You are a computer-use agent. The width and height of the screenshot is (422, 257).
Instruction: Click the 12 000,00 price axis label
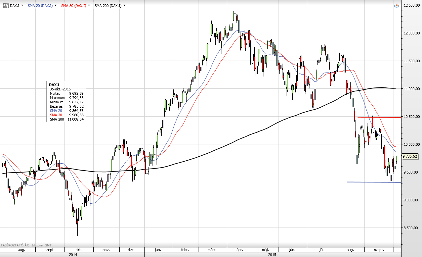click(x=412, y=33)
